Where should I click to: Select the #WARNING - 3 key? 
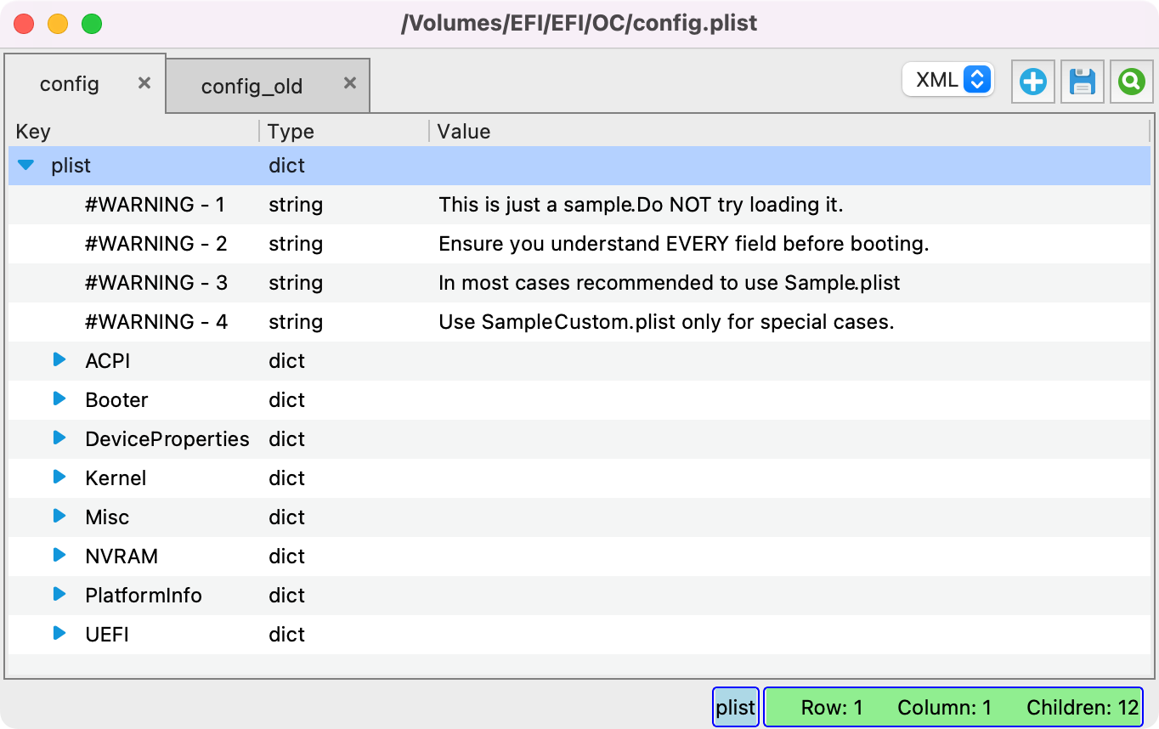coord(156,283)
